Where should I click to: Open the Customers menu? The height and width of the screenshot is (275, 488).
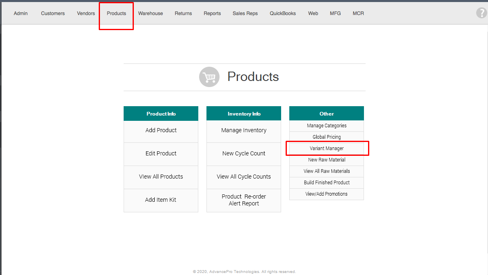click(53, 13)
